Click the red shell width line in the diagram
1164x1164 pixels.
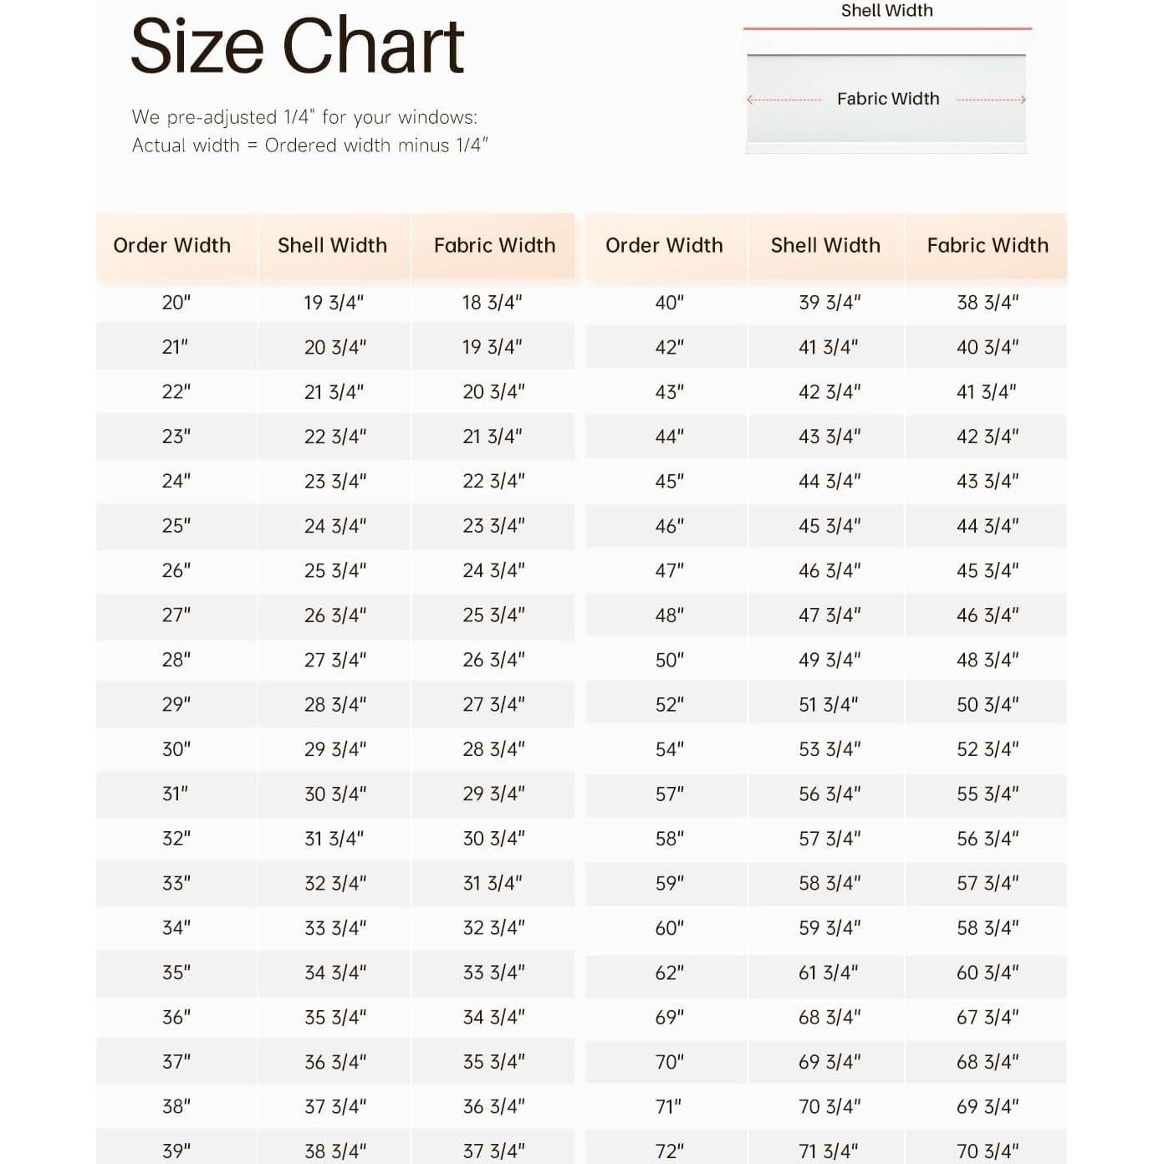[886, 28]
